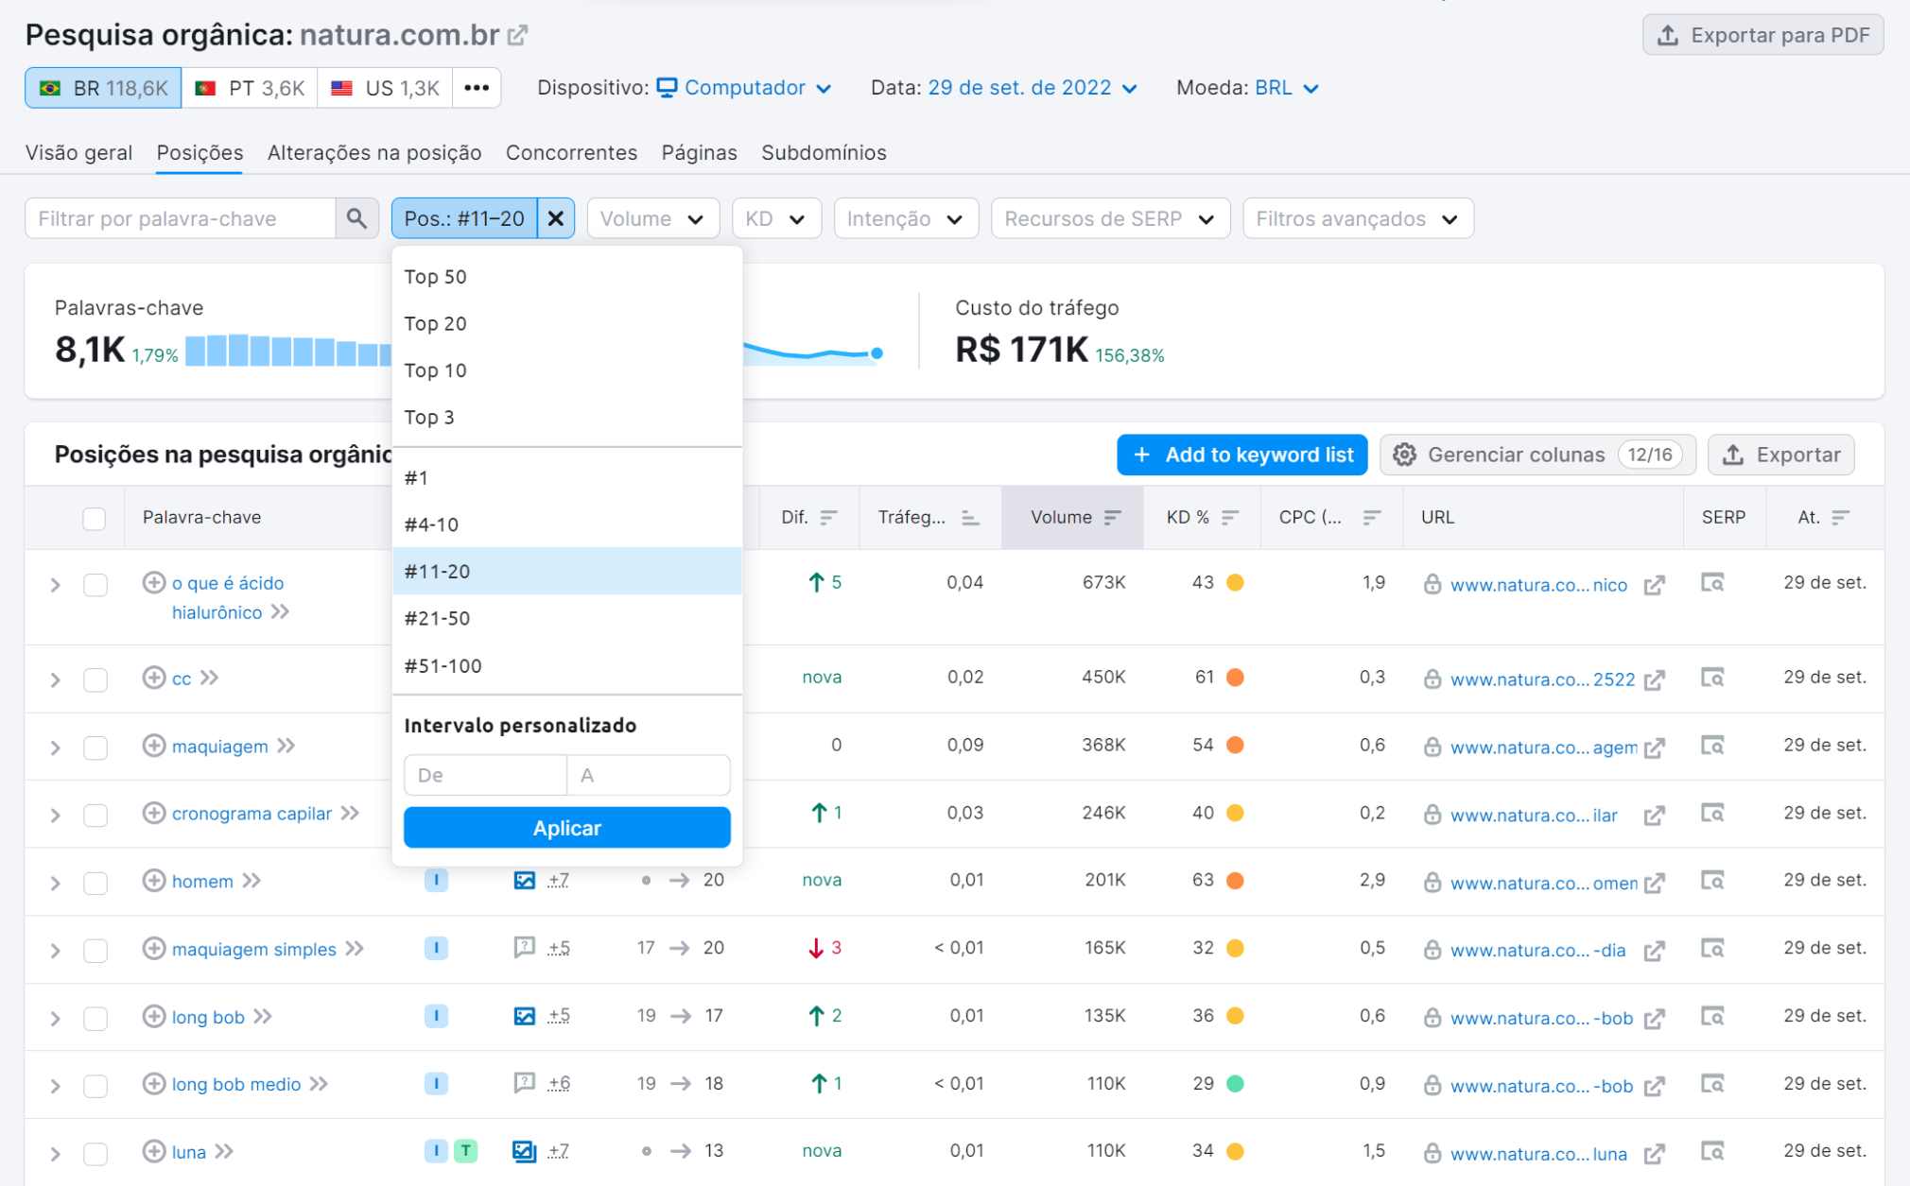Check the 'luna' row checkbox
The width and height of the screenshot is (1910, 1186).
point(95,1153)
